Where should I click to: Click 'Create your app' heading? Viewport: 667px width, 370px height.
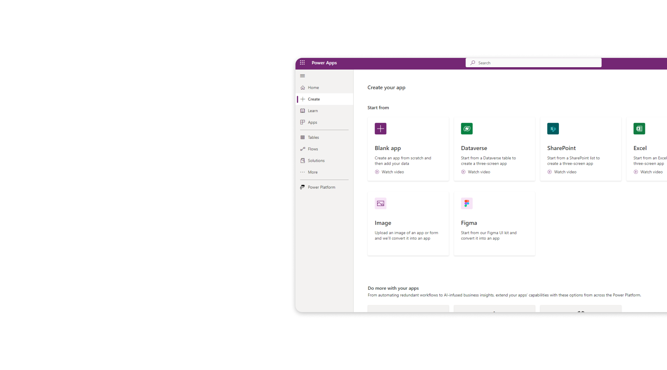tap(386, 88)
